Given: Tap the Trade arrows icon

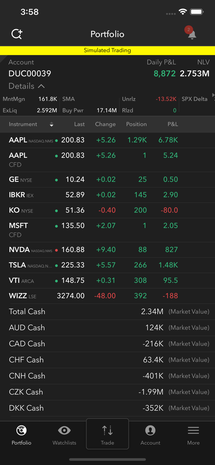Looking at the screenshot, I should point(107,430).
